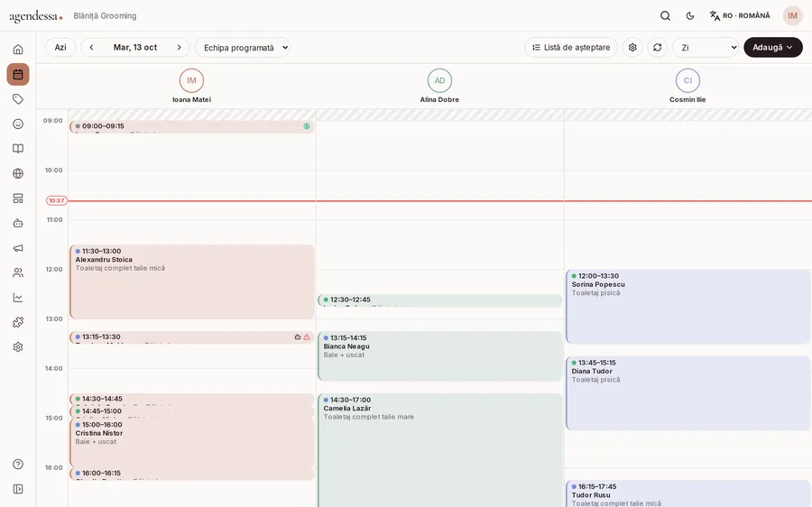Open the price tag icon in sidebar
The width and height of the screenshot is (812, 507).
18,99
